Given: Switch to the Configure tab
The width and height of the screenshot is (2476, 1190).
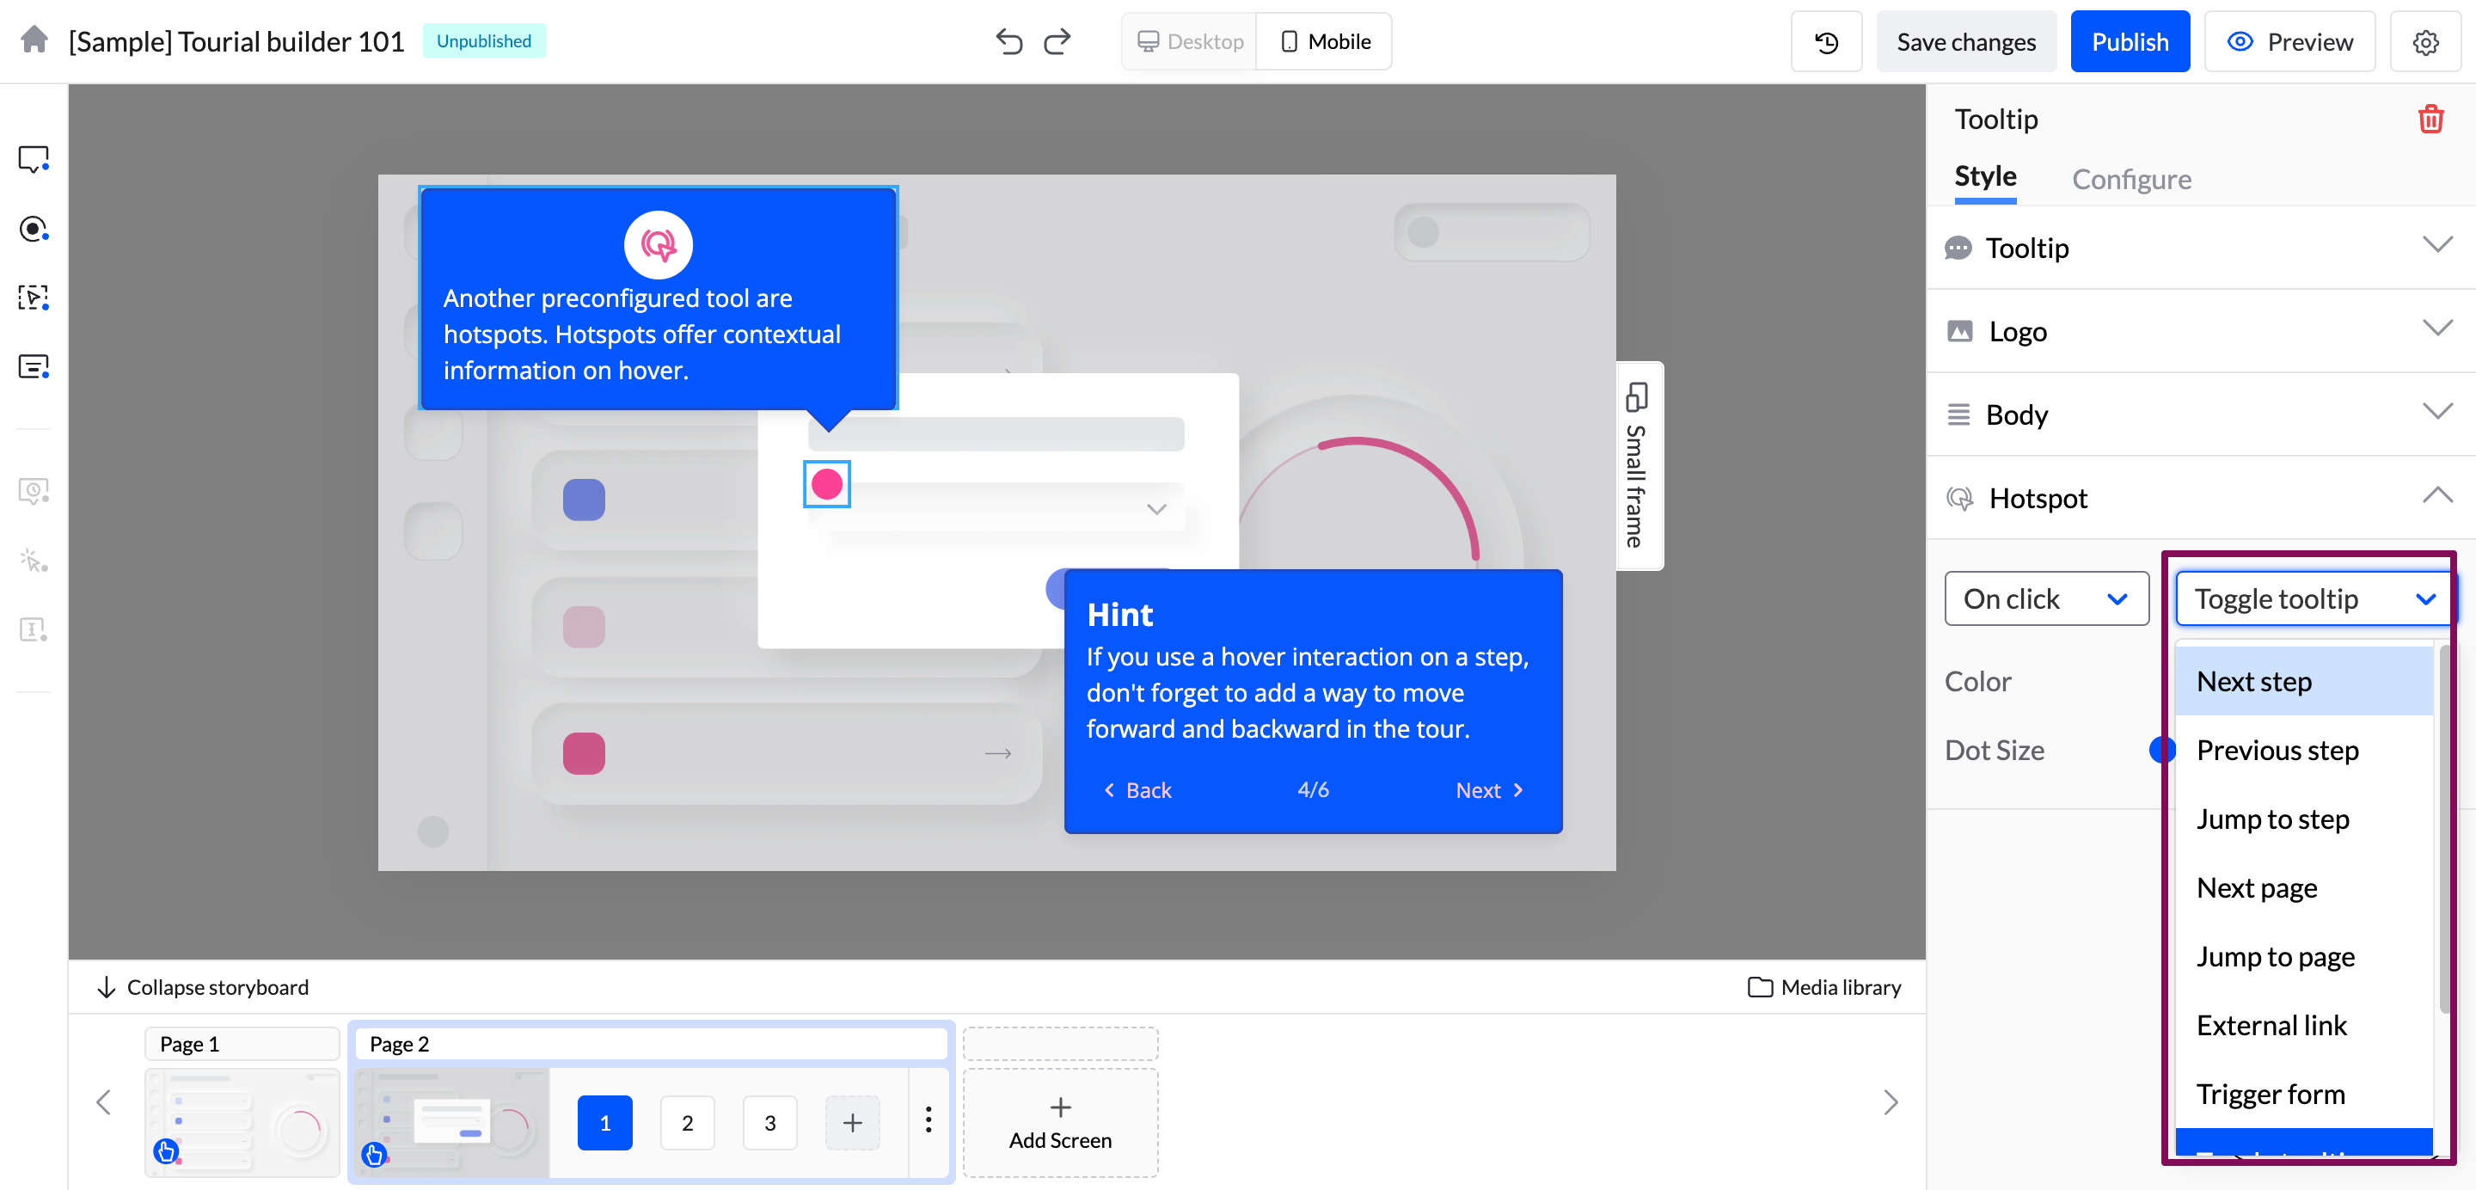Looking at the screenshot, I should (x=2131, y=179).
